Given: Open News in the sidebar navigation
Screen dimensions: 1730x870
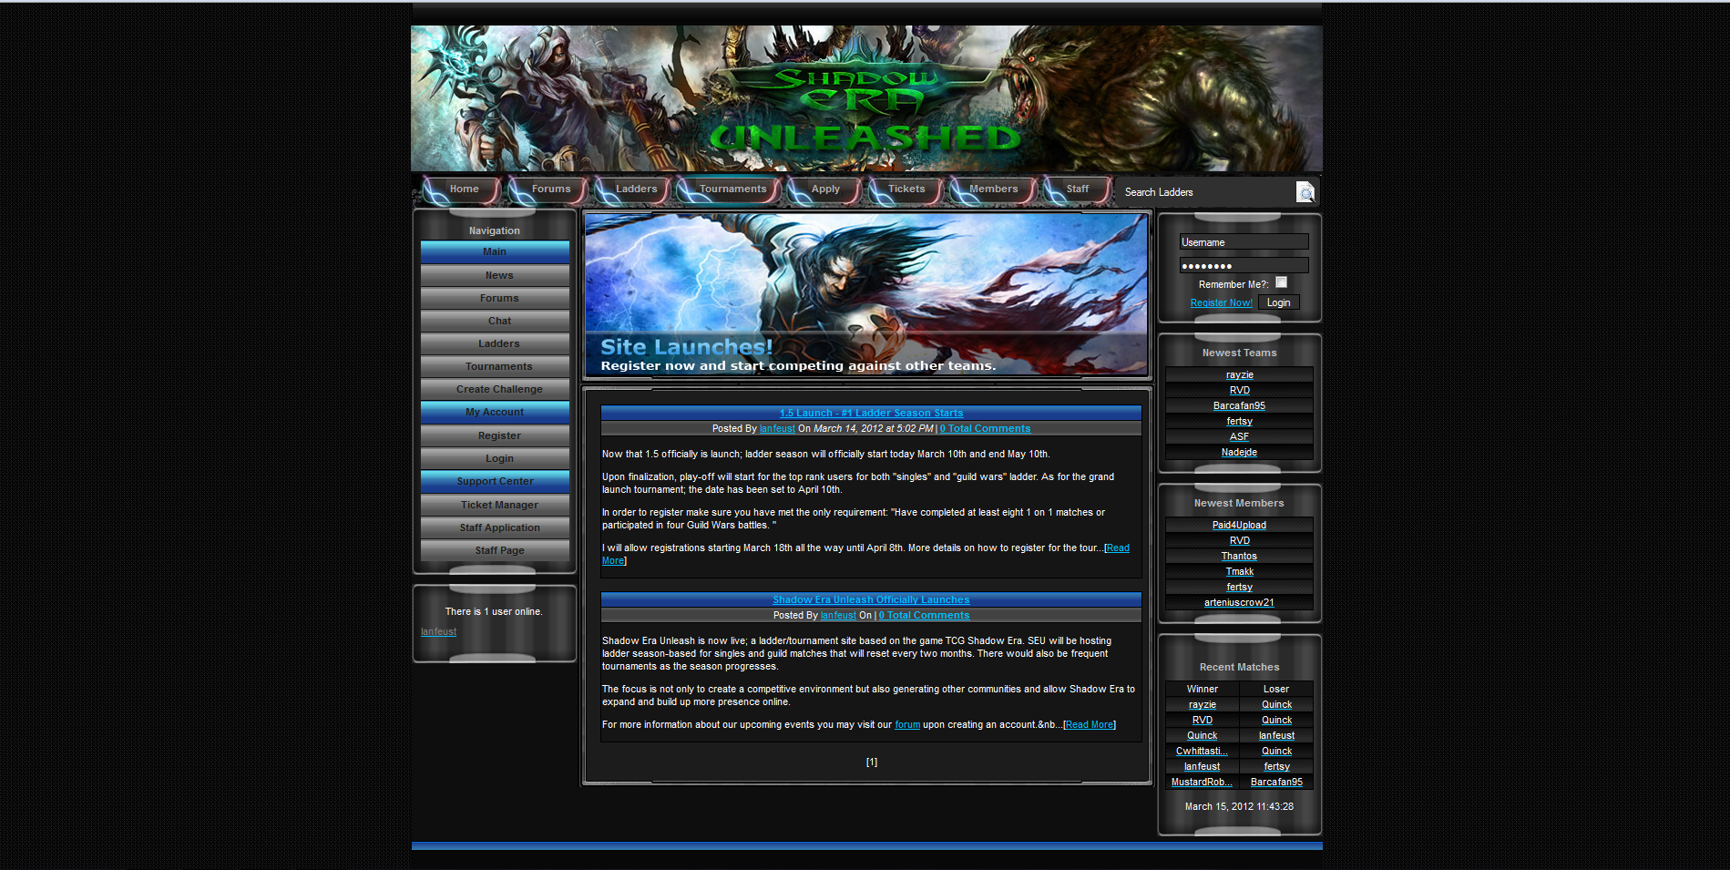Looking at the screenshot, I should (x=495, y=275).
